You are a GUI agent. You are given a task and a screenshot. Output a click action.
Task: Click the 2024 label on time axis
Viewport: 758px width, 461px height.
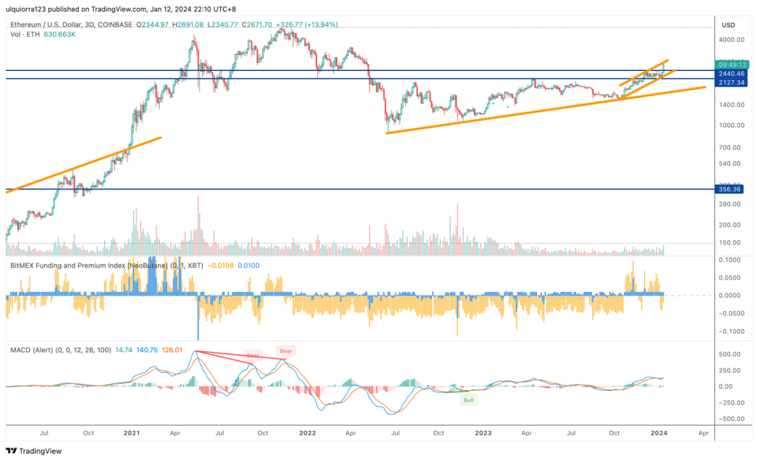(x=659, y=433)
